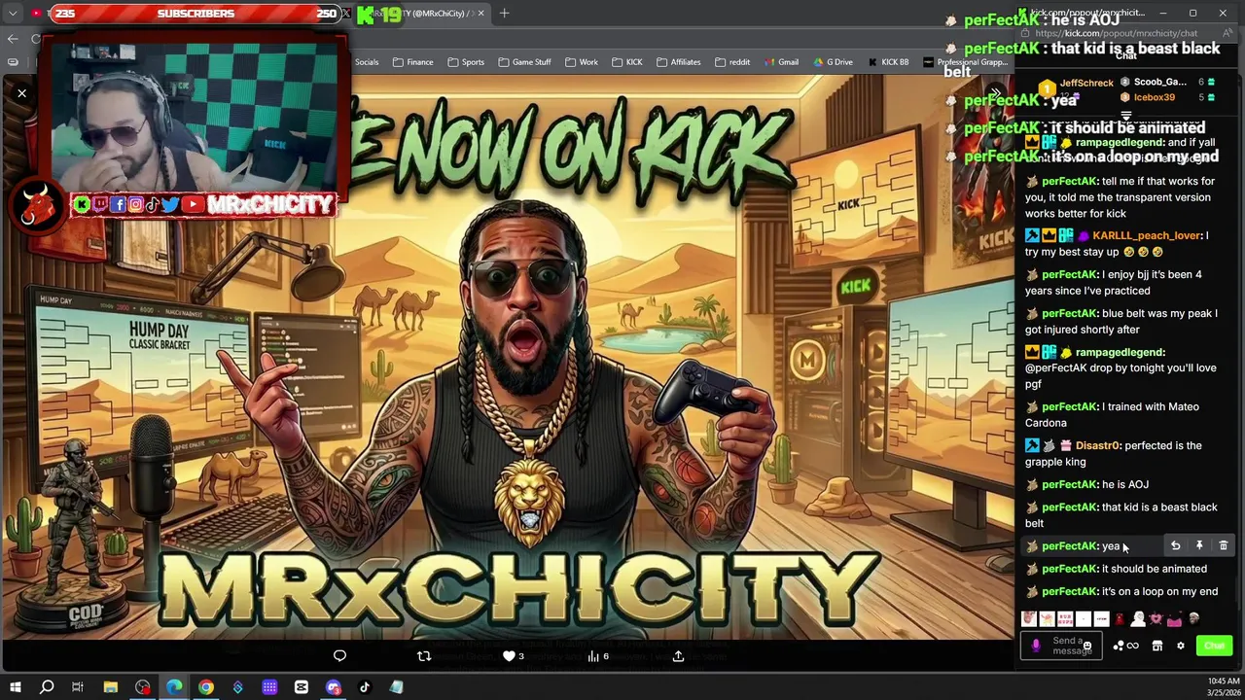Switch to Google Chrome on the taskbar
Screen dimensions: 1245x700
pos(206,687)
